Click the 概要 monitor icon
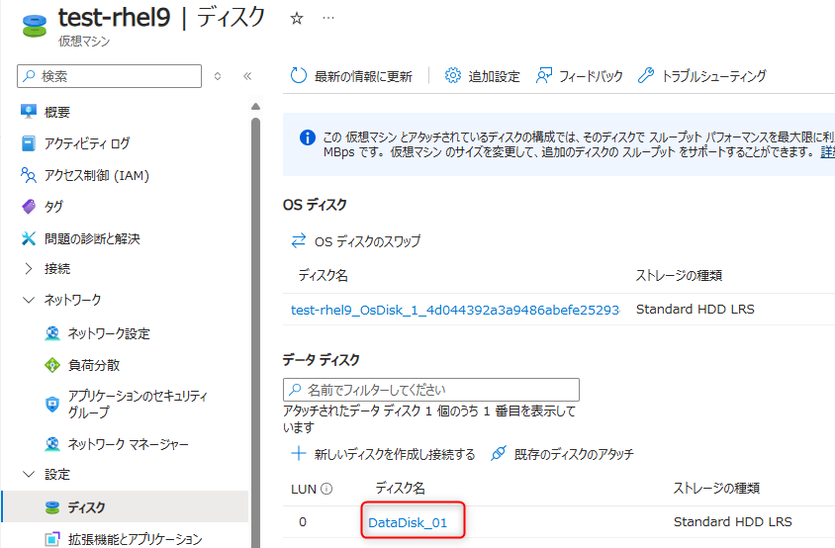 (x=29, y=112)
